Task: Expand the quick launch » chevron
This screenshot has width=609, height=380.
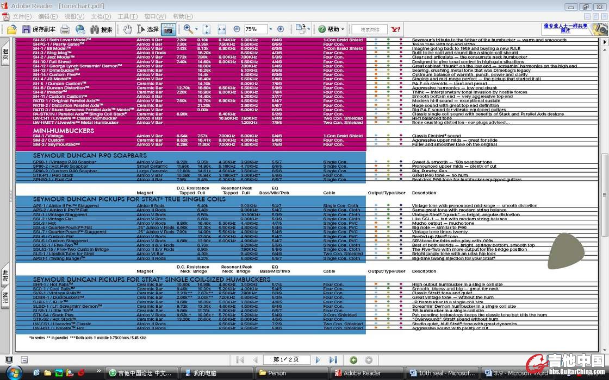Action: point(98,371)
